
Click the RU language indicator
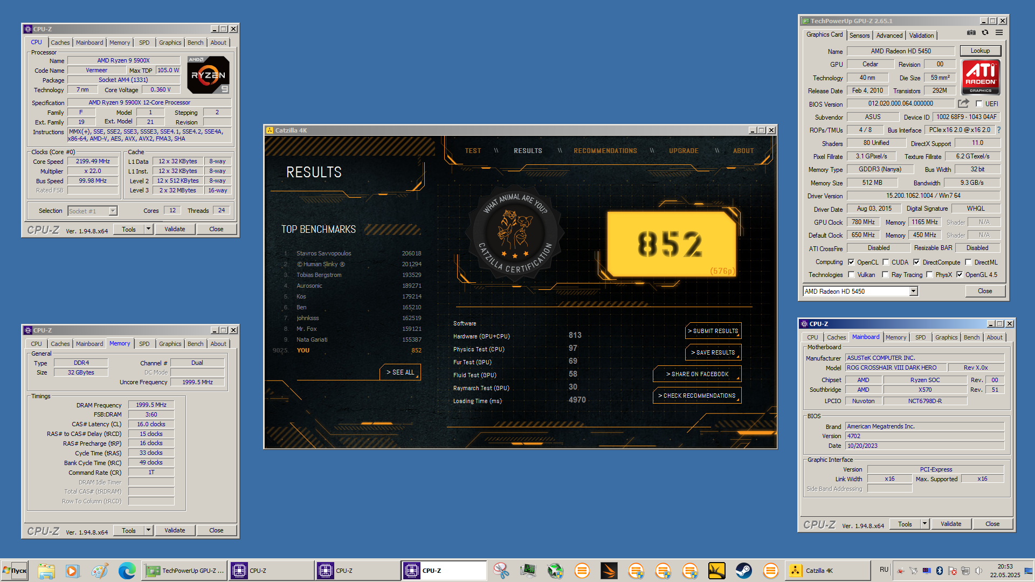[x=884, y=570]
